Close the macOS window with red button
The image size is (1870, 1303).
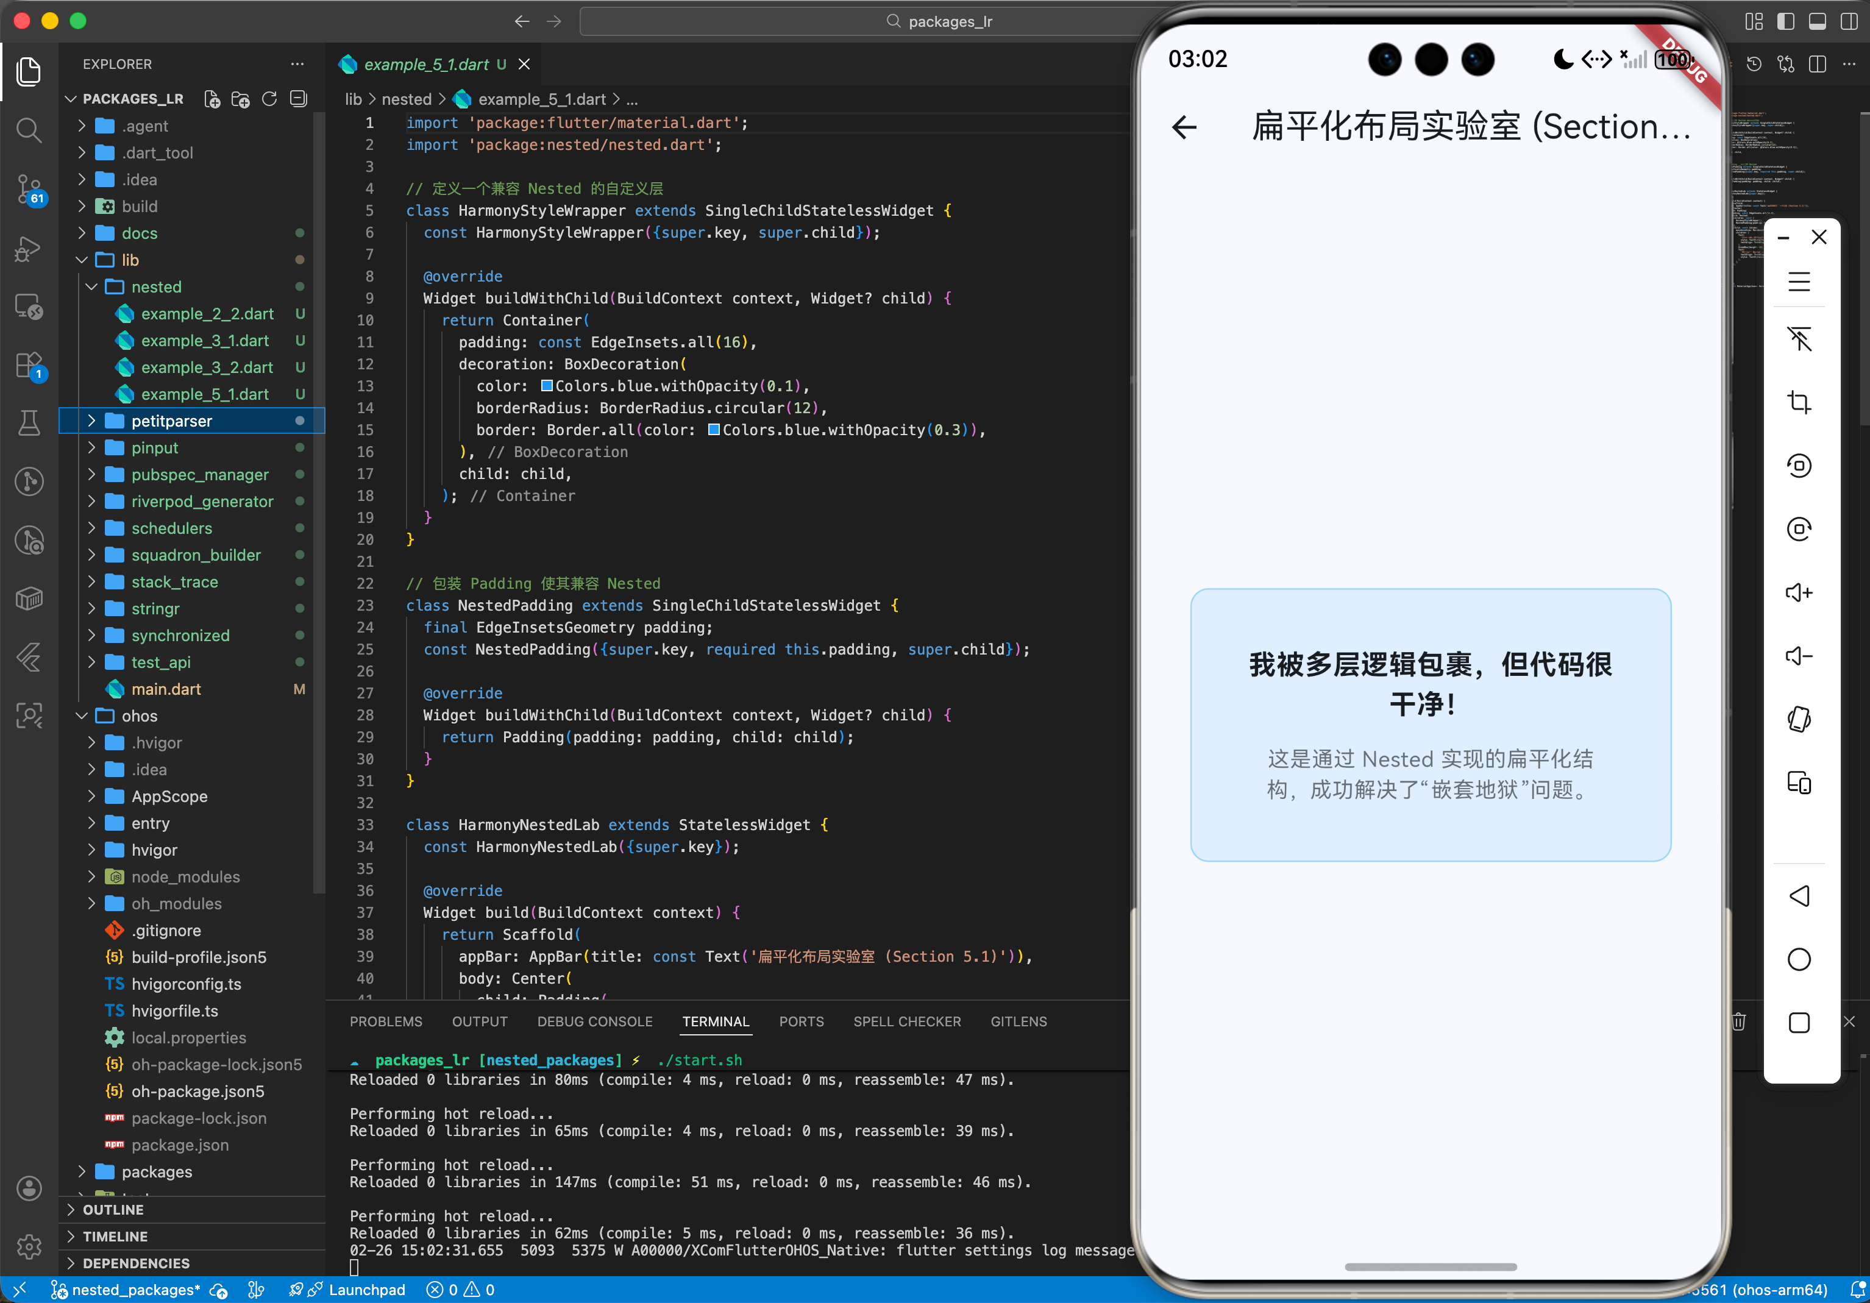click(22, 21)
